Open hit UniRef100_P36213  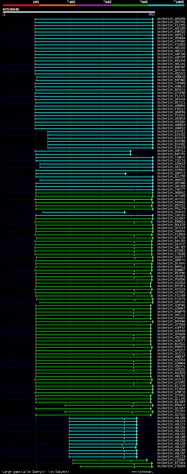pos(171,109)
